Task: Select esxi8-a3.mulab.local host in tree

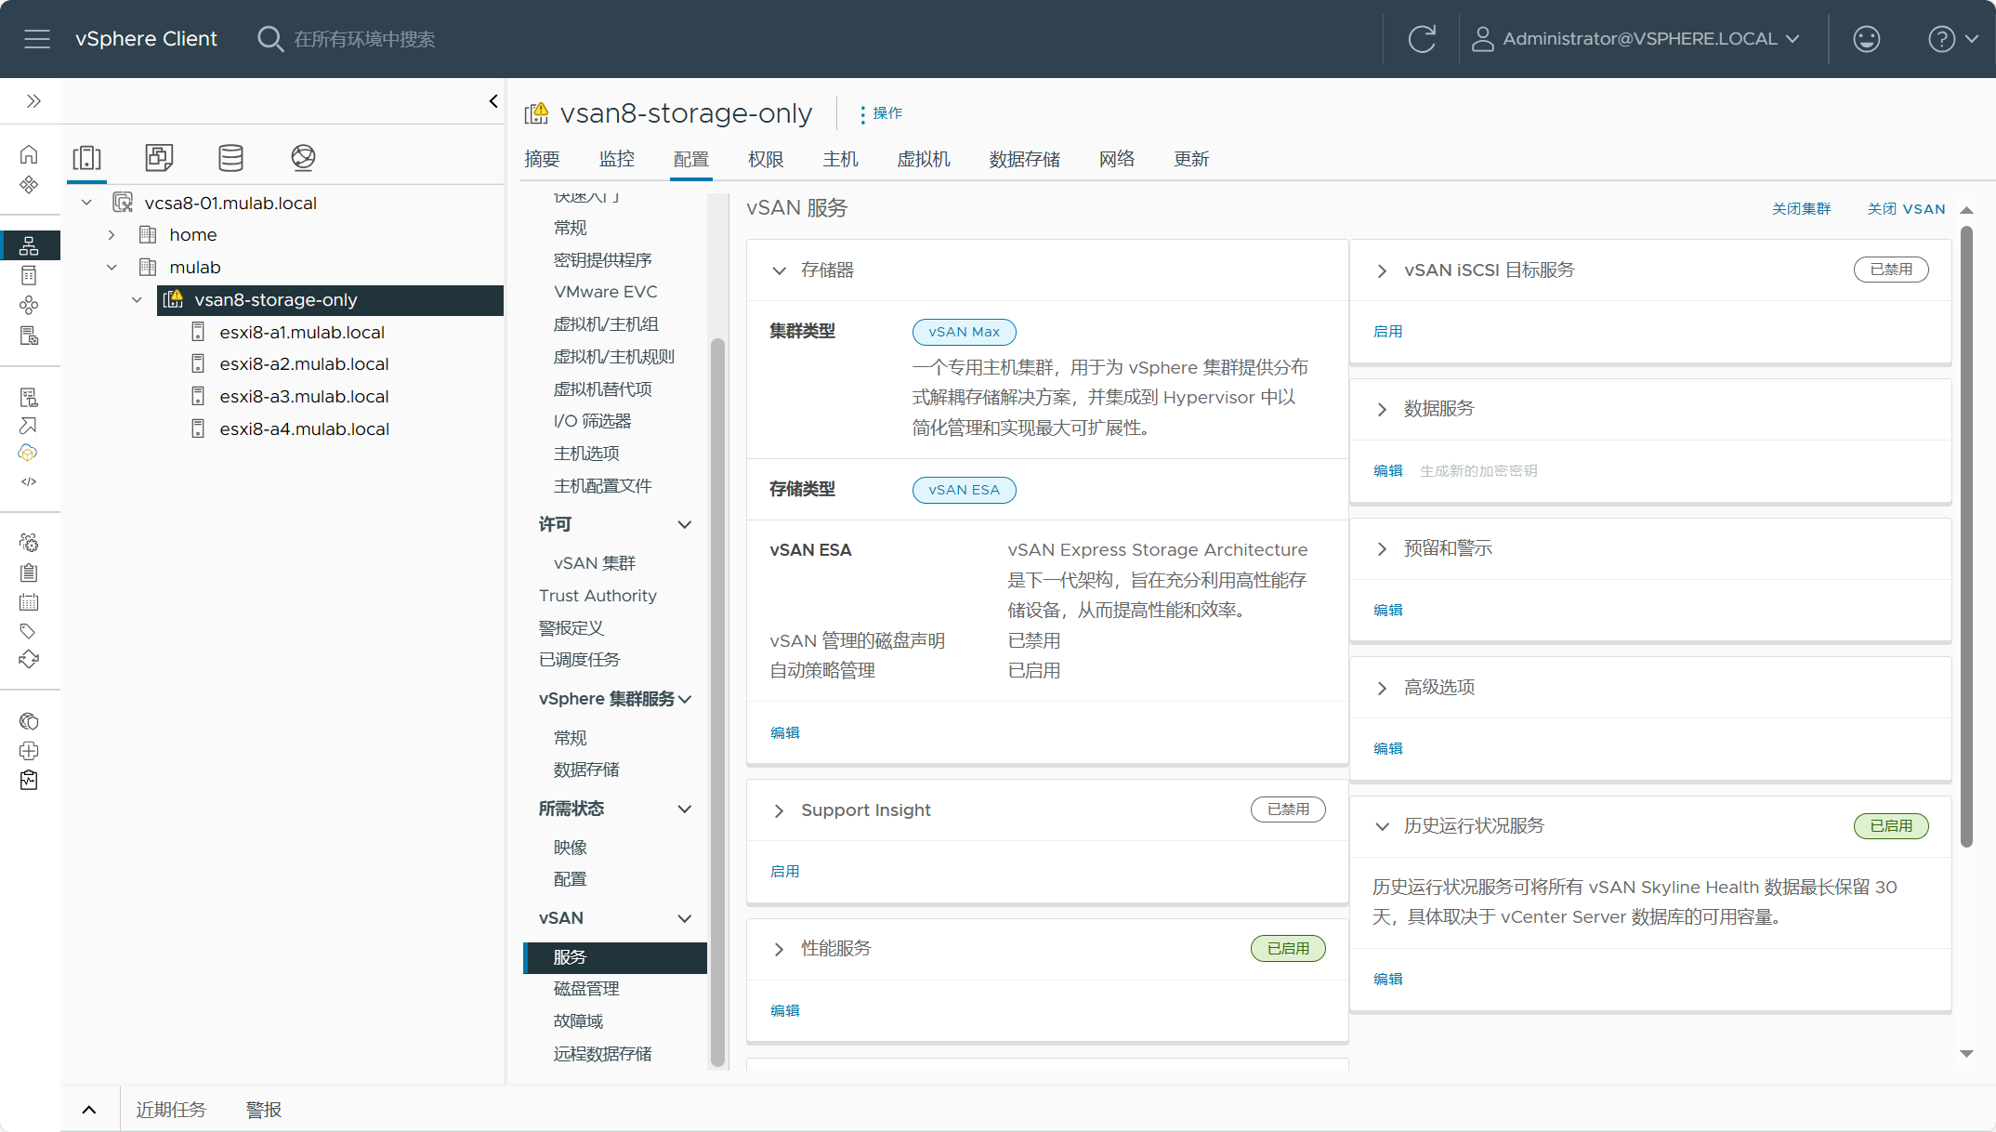Action: click(x=304, y=397)
